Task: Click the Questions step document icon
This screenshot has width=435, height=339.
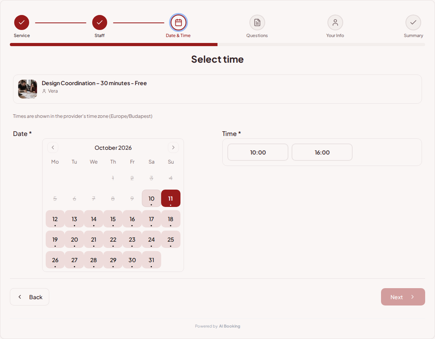Action: 257,22
